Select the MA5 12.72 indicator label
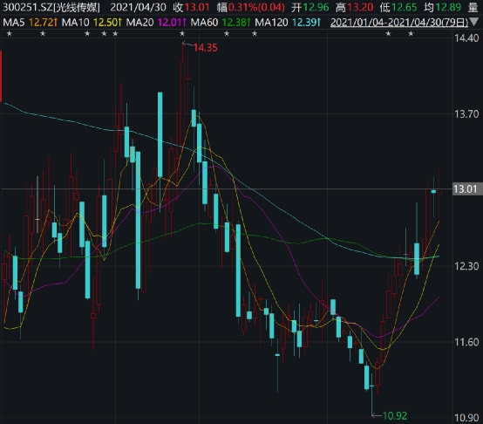This screenshot has height=424, width=483. tap(30, 22)
